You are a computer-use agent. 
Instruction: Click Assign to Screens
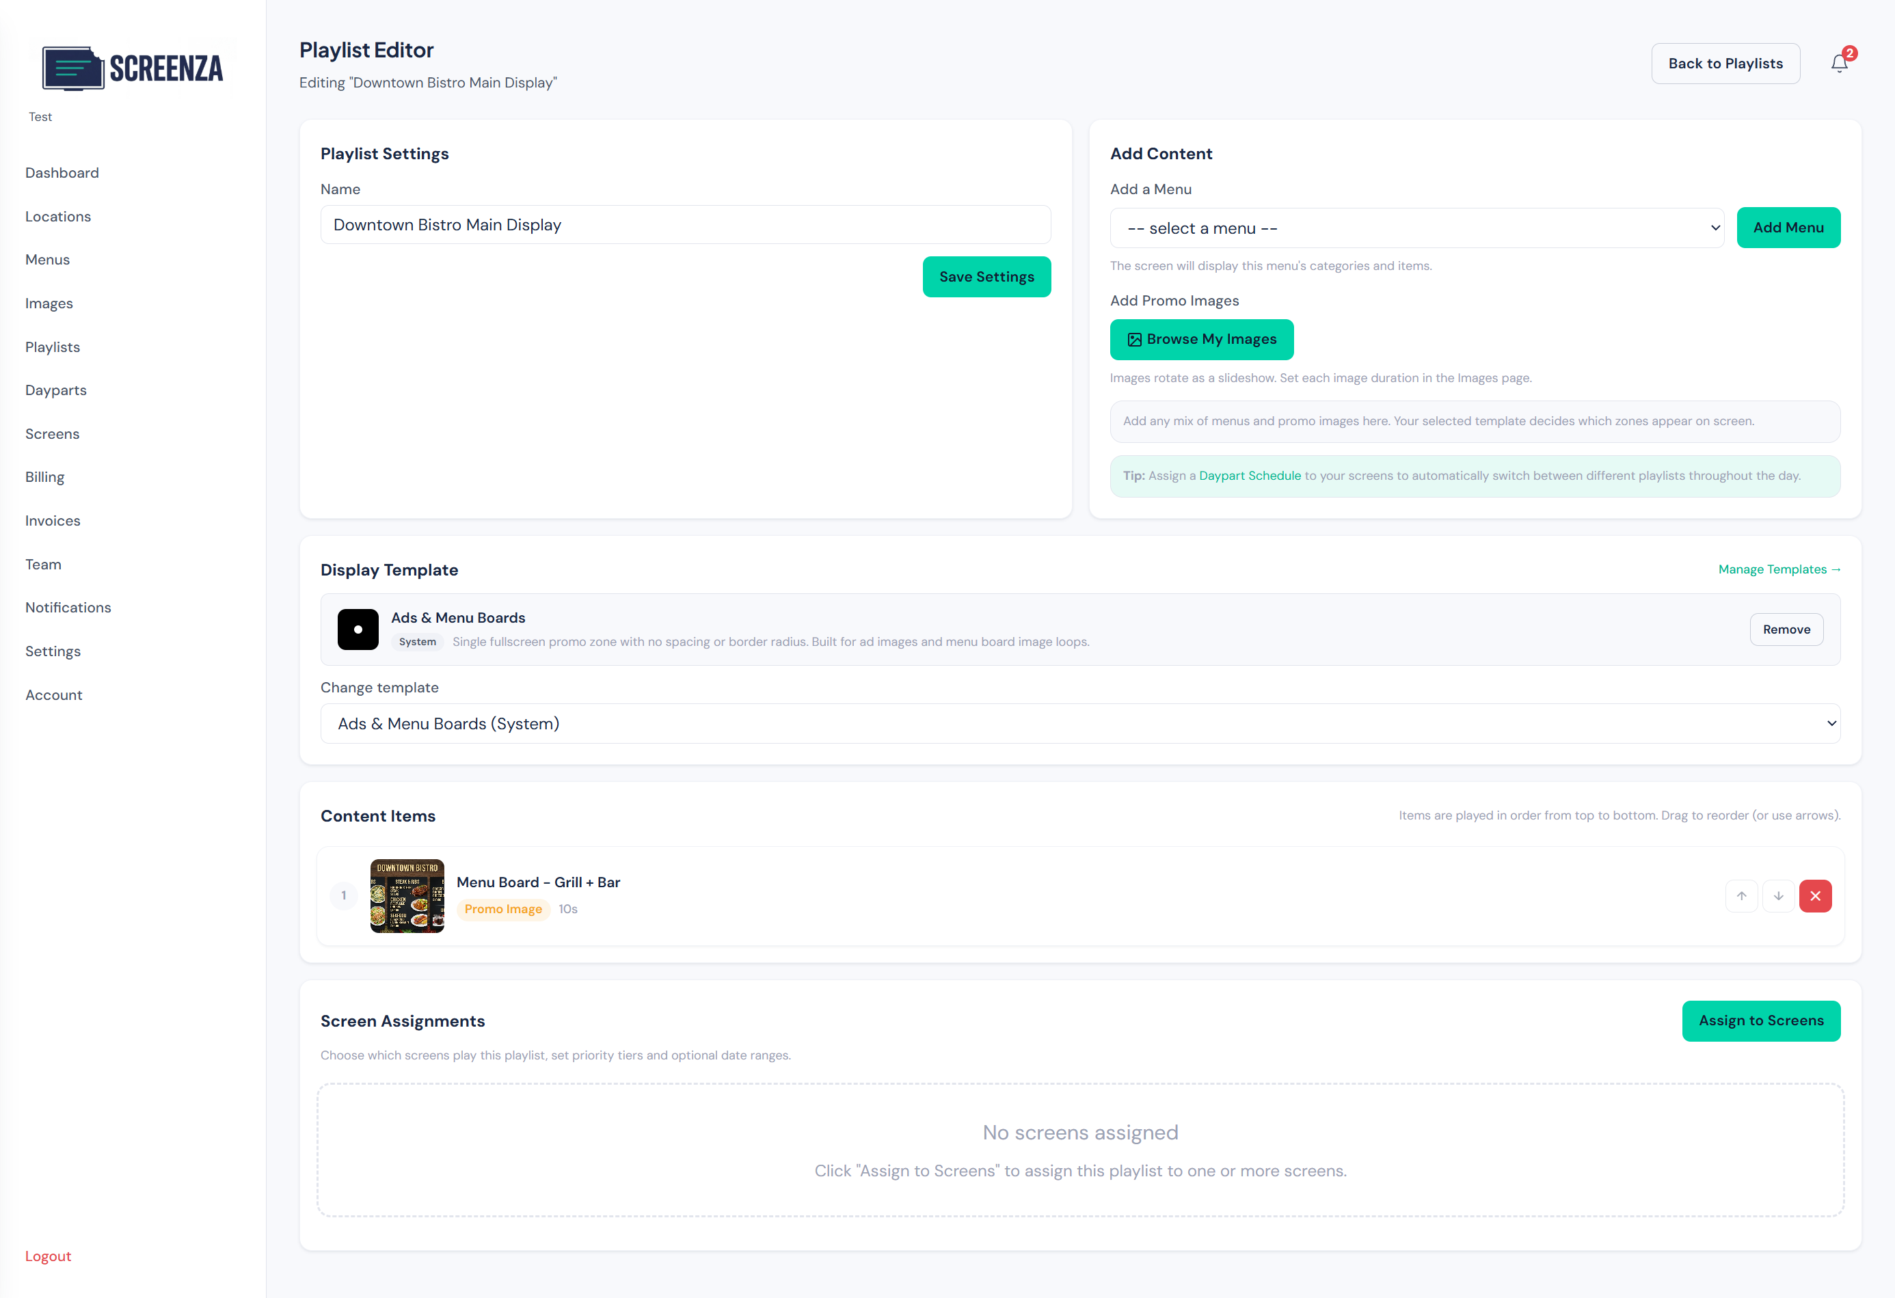[x=1761, y=1020]
